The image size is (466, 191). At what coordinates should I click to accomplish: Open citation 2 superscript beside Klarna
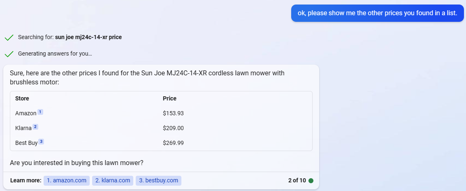[35, 127]
